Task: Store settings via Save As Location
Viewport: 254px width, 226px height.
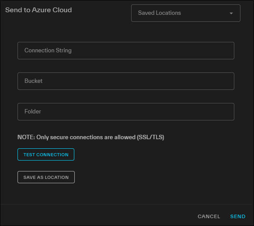Action: [x=46, y=177]
